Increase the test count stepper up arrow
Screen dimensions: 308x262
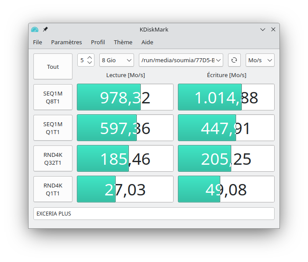pyautogui.click(x=90, y=57)
